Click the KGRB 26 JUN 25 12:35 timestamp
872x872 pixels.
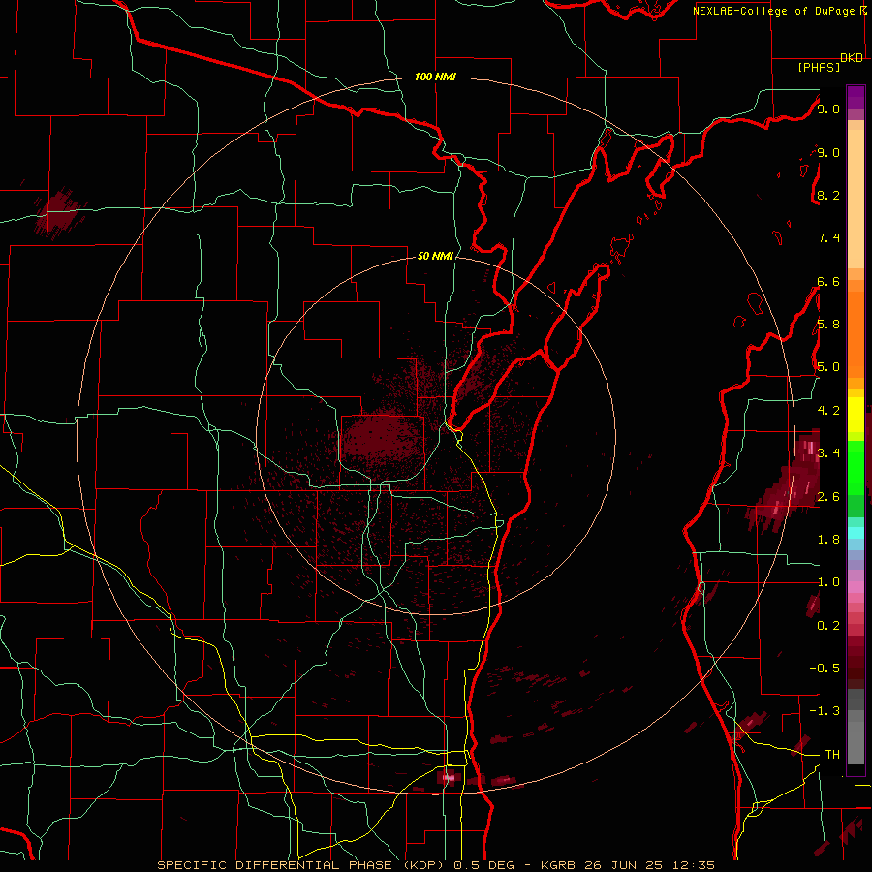pos(627,865)
